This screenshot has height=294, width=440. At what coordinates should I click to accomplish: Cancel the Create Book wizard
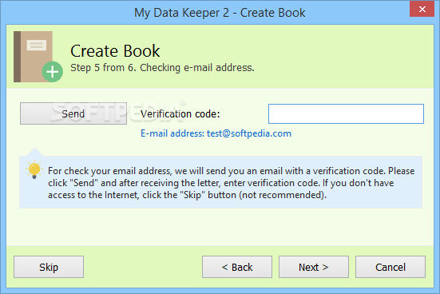(x=390, y=267)
